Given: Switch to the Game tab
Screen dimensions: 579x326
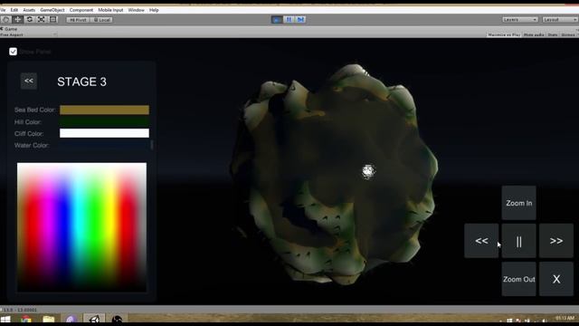Looking at the screenshot, I should 9,29.
